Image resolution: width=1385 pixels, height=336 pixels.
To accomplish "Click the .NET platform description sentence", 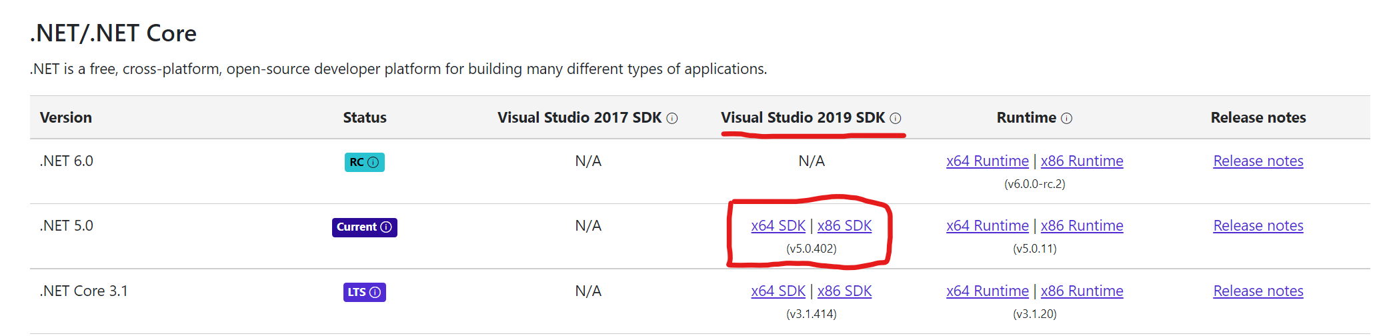I will tap(399, 69).
